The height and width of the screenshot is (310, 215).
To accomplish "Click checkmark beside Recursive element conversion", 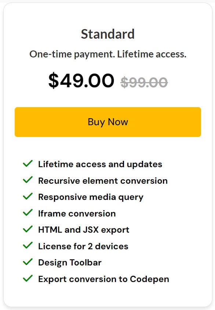I will click(28, 180).
